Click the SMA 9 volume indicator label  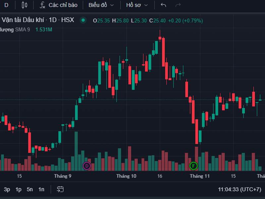(23, 30)
